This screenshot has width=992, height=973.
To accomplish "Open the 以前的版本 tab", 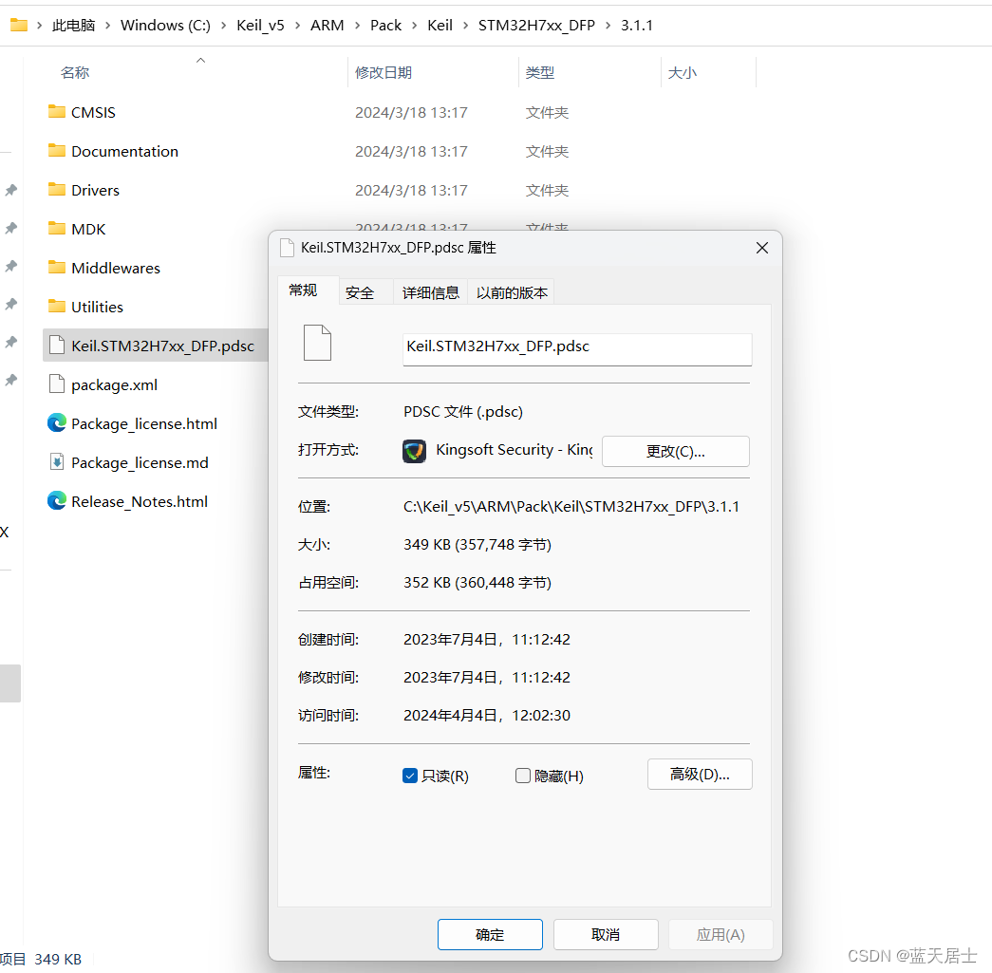I will tap(512, 292).
